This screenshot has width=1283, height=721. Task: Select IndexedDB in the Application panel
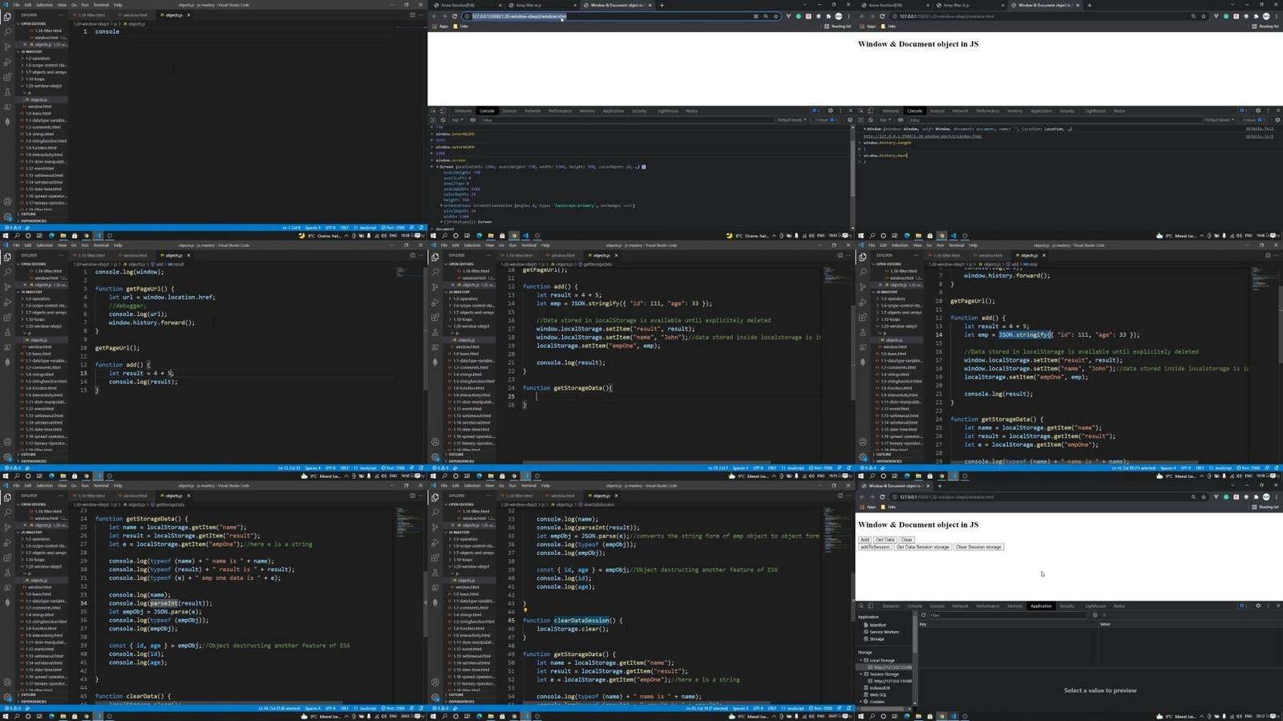point(879,687)
